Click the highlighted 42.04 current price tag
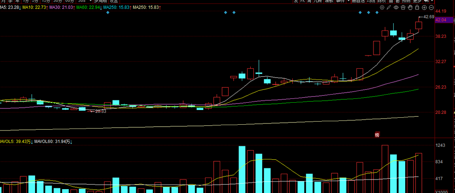Viewport: 455px width, 193px height. coord(444,20)
